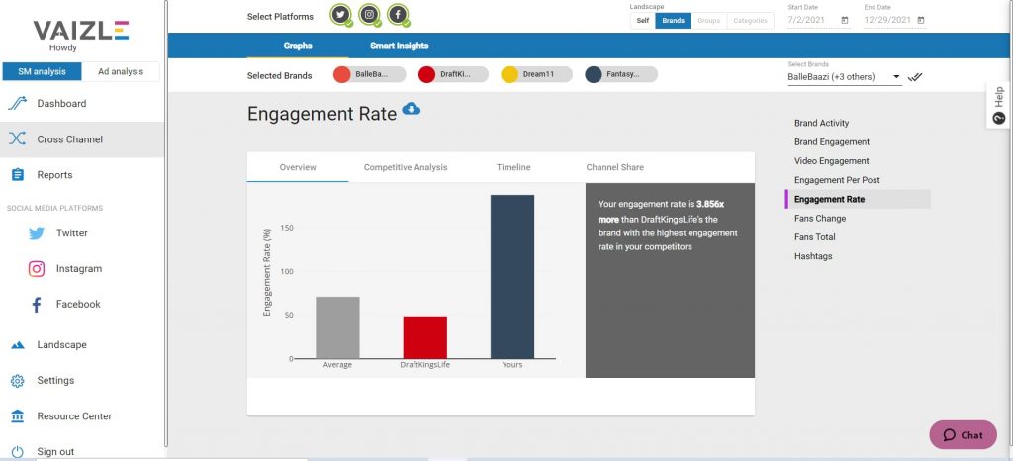The image size is (1013, 461).
Task: Select the Brands landscape option
Action: pos(673,21)
